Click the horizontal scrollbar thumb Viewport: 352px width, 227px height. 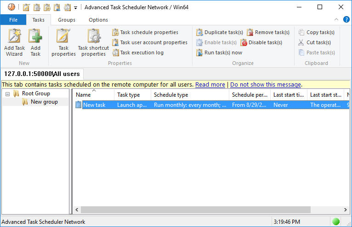196,210
